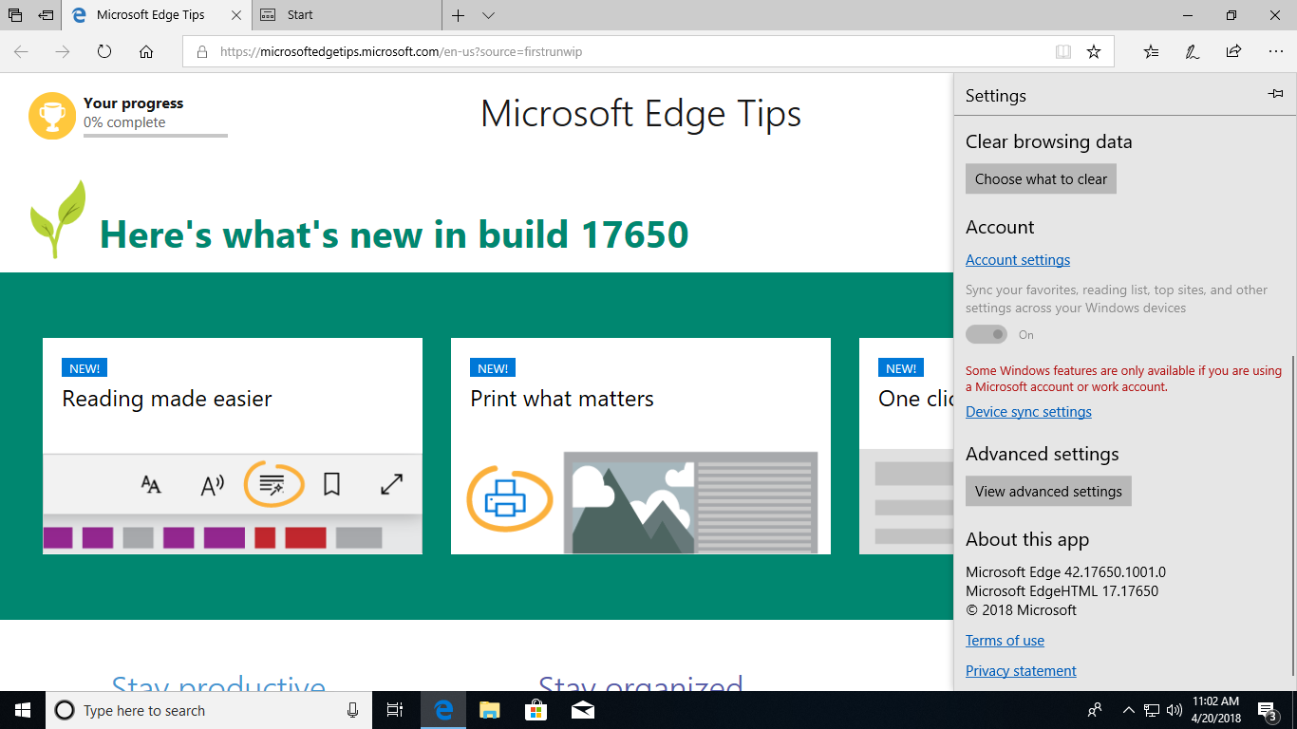The image size is (1297, 729).
Task: Open the Favorites hub icon
Action: click(x=1151, y=51)
